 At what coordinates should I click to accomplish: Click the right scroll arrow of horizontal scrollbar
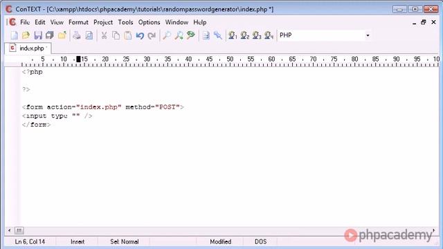434,230
